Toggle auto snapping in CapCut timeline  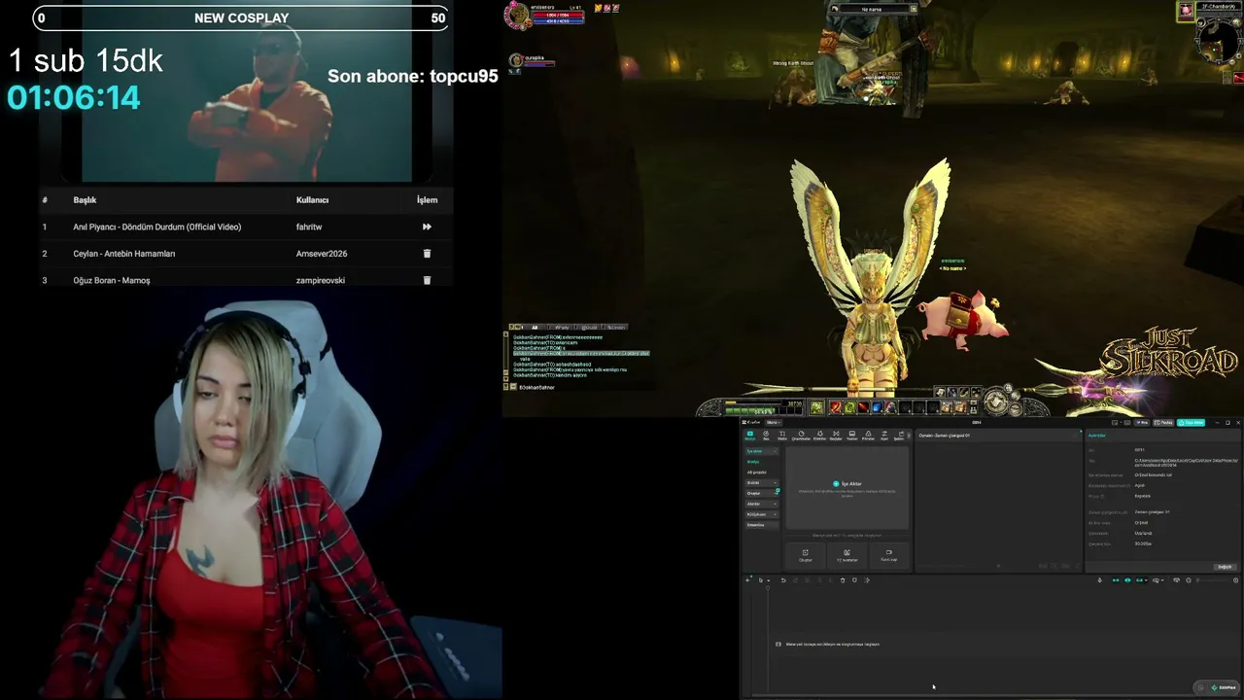(x=1127, y=580)
